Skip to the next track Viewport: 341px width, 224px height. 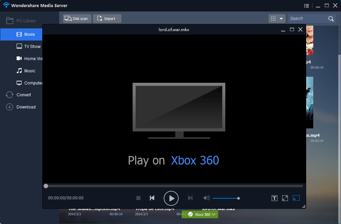pyautogui.click(x=190, y=198)
